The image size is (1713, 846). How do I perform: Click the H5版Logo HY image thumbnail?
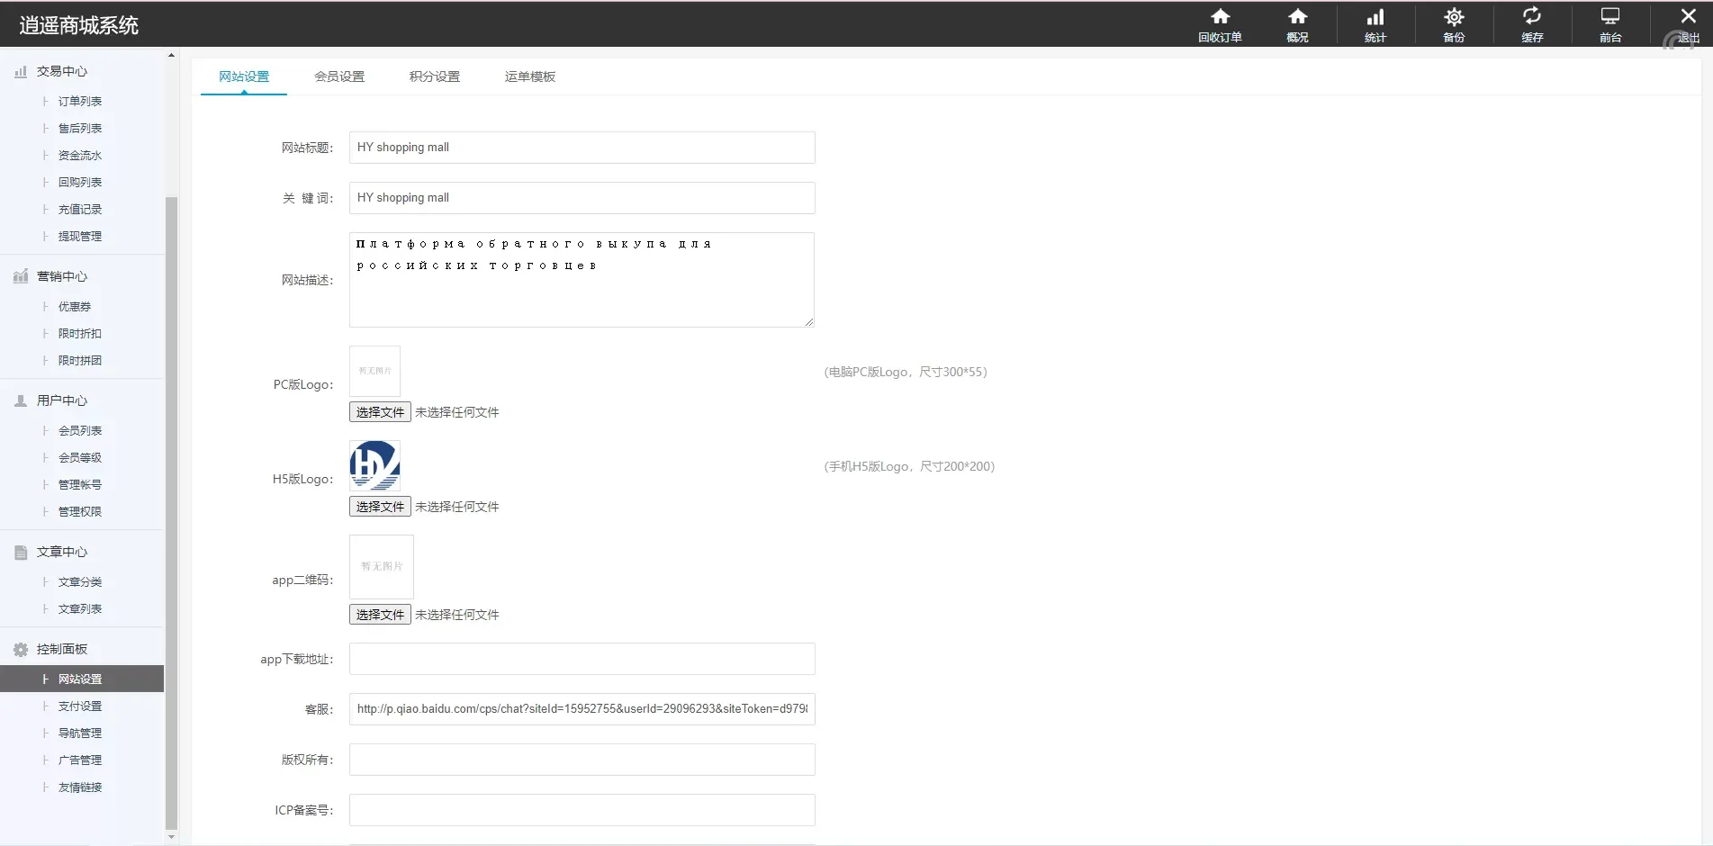tap(374, 465)
